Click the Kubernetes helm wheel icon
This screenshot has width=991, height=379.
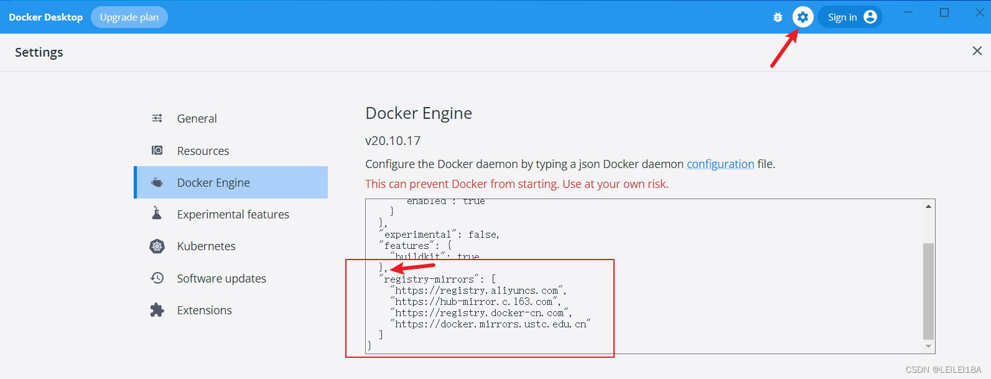pos(157,246)
